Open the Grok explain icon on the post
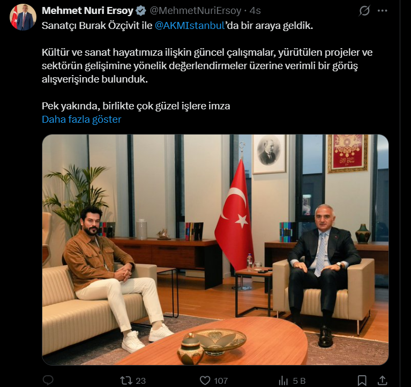 [x=364, y=11]
